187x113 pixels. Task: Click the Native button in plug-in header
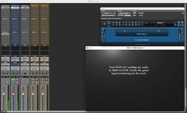141,15
